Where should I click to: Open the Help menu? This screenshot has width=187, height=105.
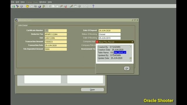tap(50, 2)
